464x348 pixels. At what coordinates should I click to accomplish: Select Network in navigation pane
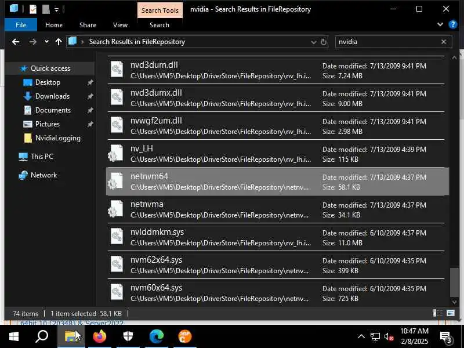point(43,175)
